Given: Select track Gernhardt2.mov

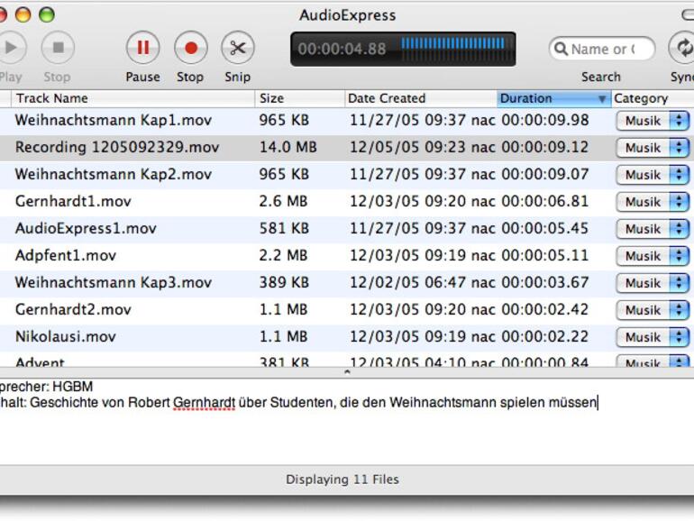Looking at the screenshot, I should [x=73, y=309].
